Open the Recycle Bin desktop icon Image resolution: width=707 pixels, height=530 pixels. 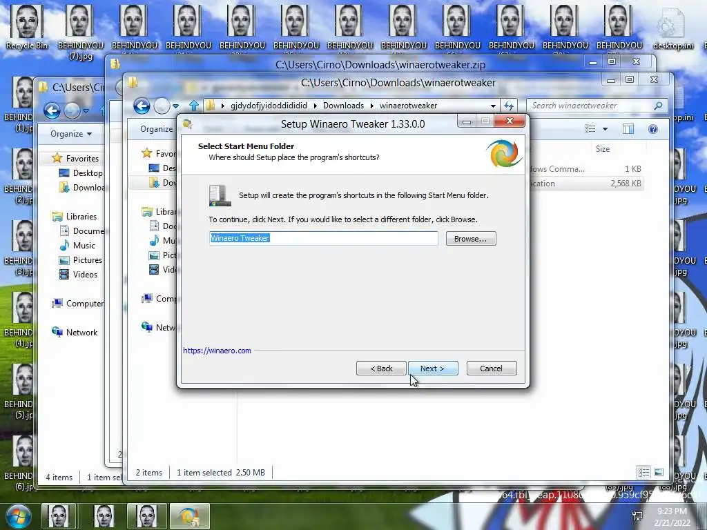point(26,28)
